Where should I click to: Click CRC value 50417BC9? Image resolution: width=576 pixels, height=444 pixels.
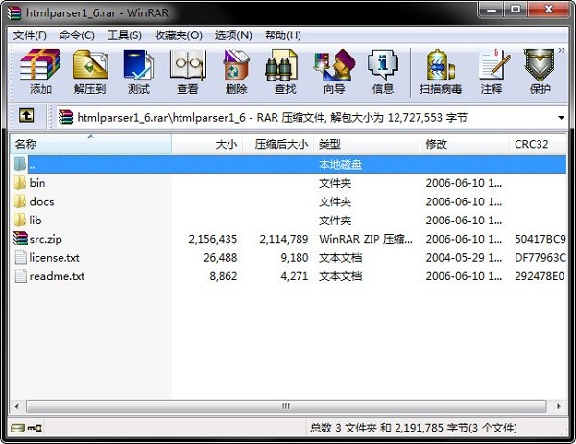(x=540, y=239)
